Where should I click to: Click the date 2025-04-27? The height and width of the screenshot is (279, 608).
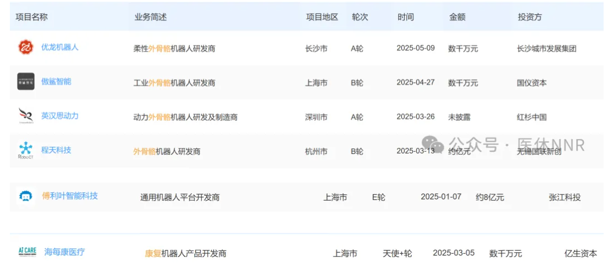(416, 82)
